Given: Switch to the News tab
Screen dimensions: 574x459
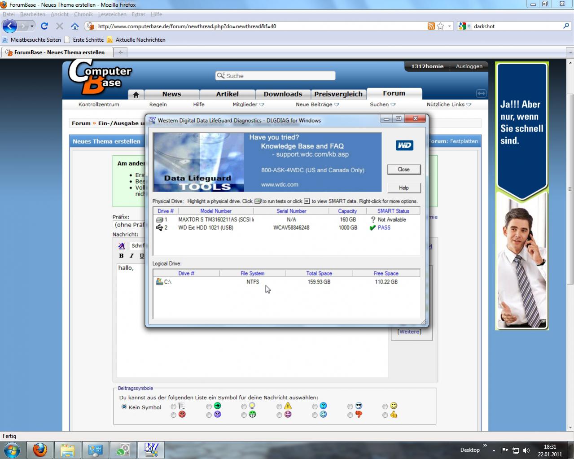Looking at the screenshot, I should (172, 94).
